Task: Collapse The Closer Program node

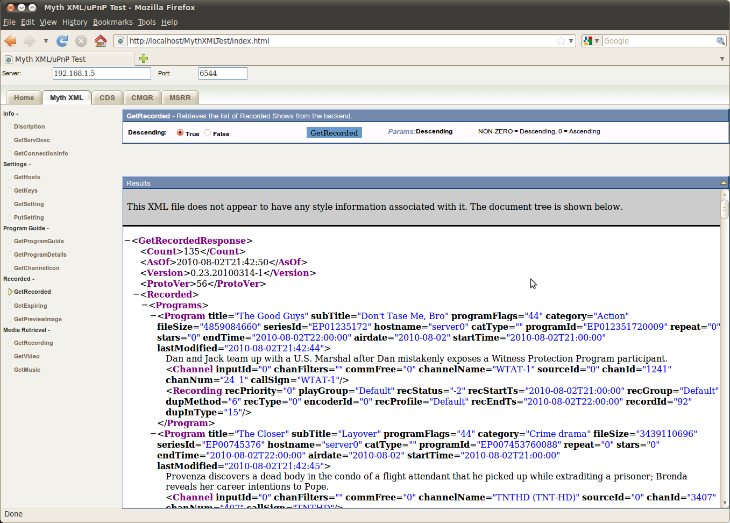Action: tap(153, 434)
